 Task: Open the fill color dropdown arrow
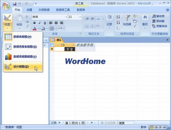[x=47, y=28]
